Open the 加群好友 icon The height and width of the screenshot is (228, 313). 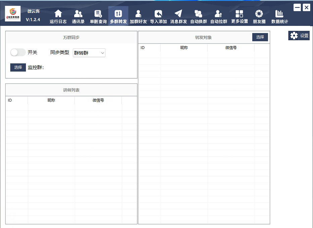coord(138,14)
